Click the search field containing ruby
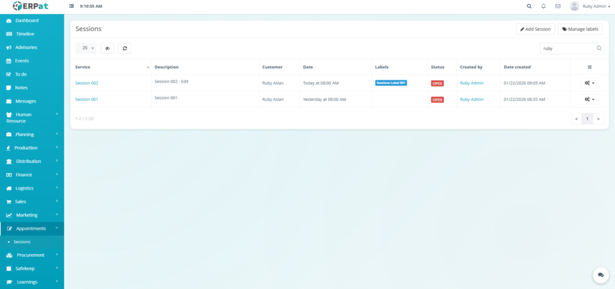This screenshot has height=289, width=615. (x=568, y=48)
